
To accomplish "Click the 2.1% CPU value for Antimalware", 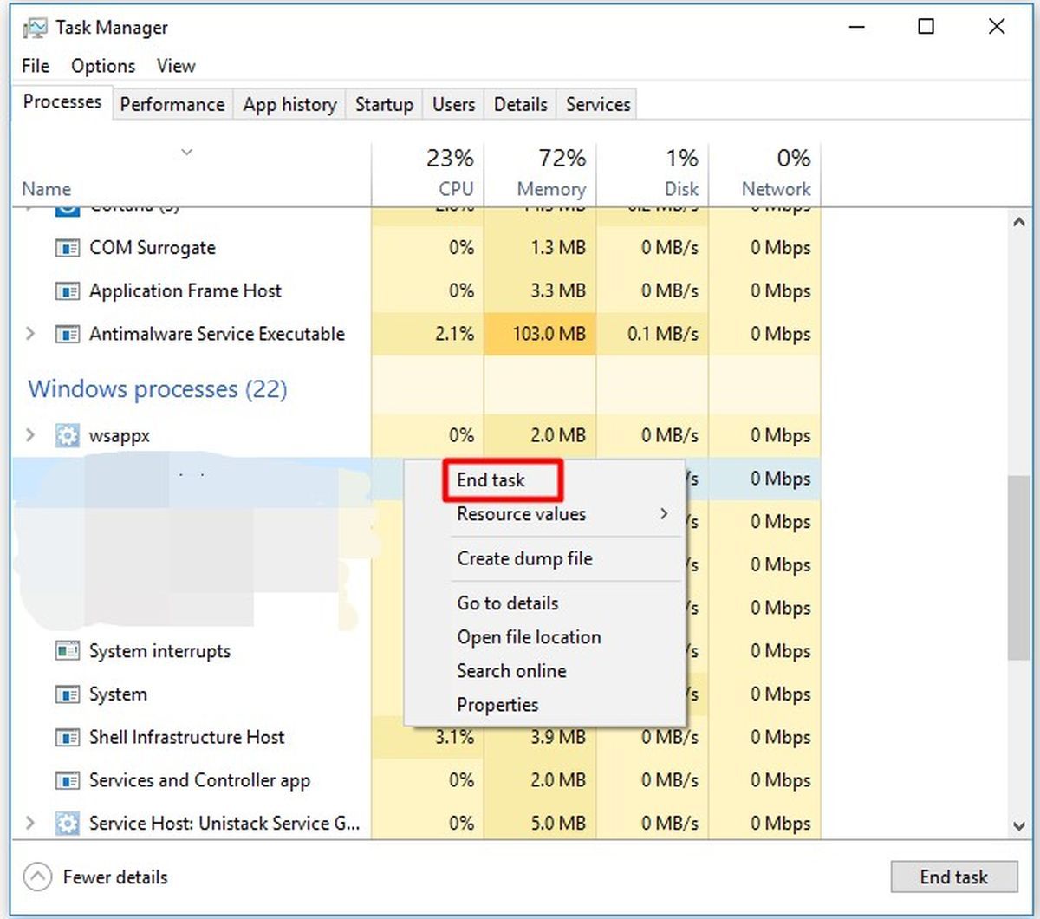I will coord(427,334).
